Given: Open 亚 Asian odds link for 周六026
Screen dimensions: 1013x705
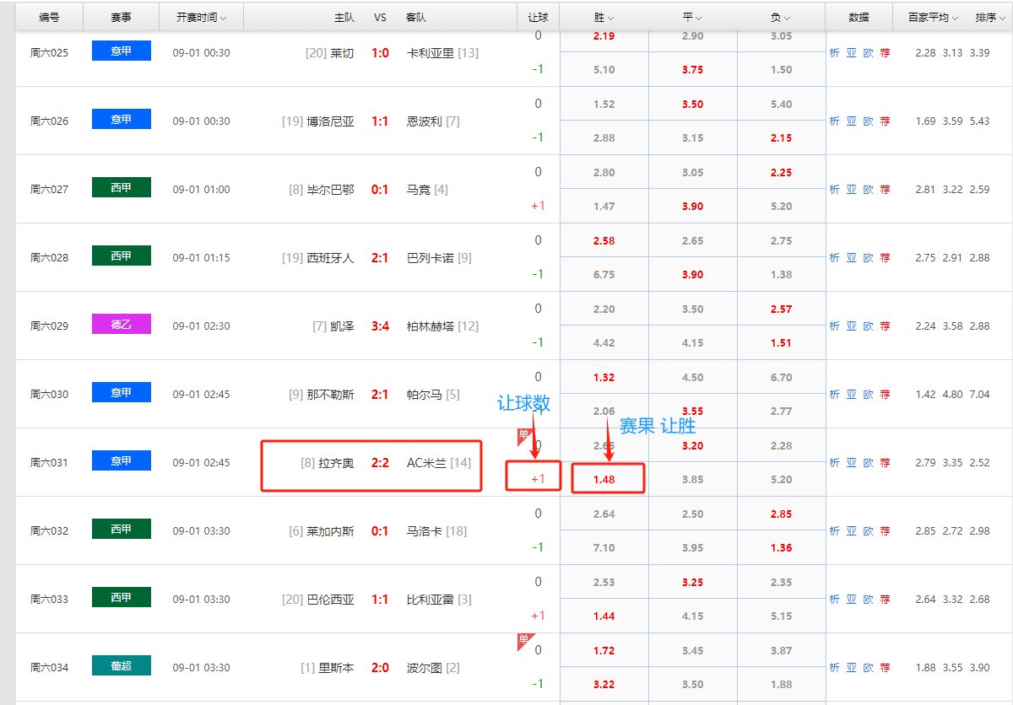Looking at the screenshot, I should pos(851,121).
